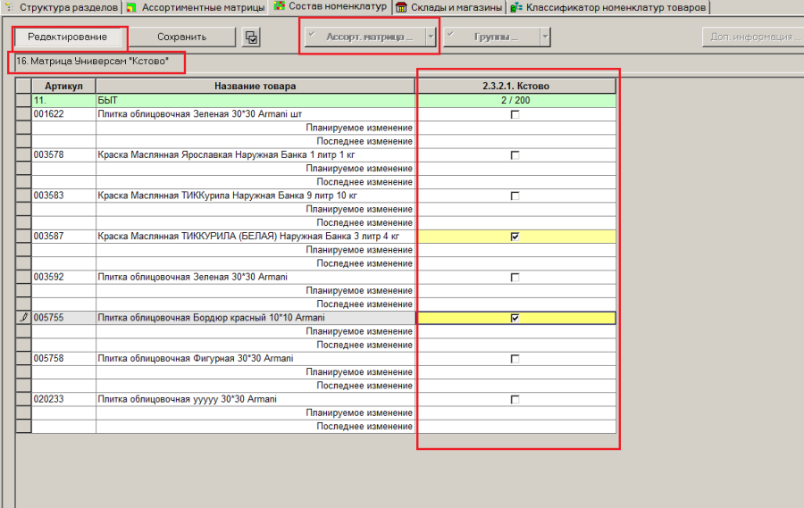Image resolution: width=804 pixels, height=508 pixels.
Task: Click the Классификатор номенклатур товаров tab icon
Action: pyautogui.click(x=515, y=7)
